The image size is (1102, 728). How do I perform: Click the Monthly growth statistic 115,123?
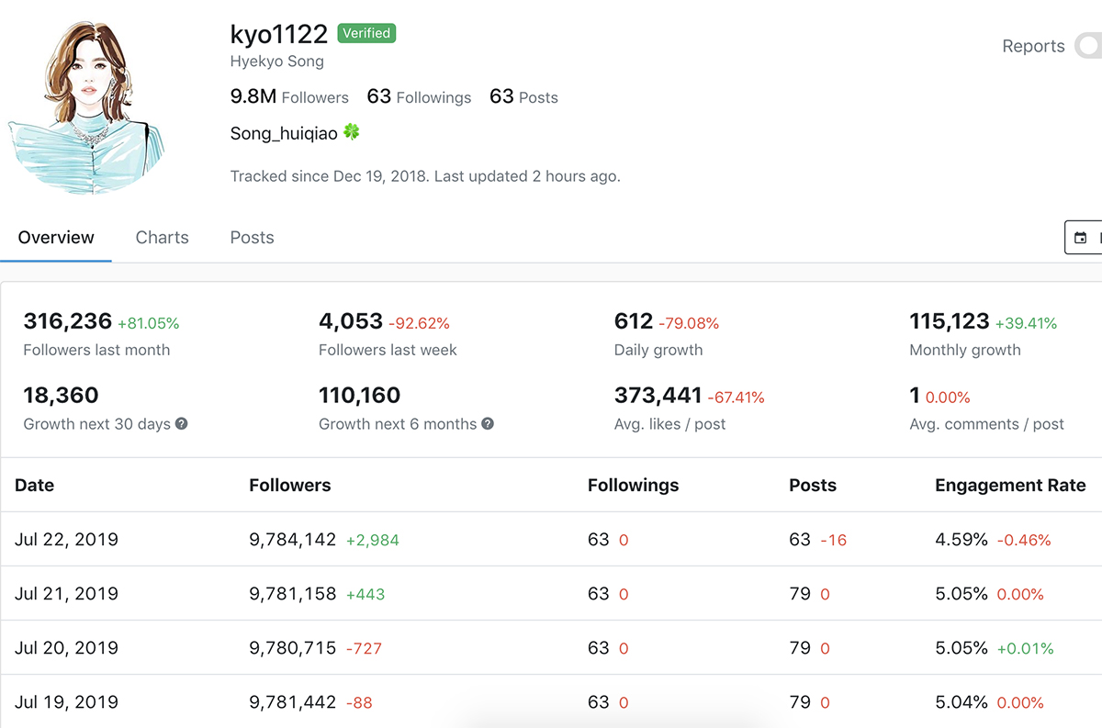click(x=950, y=321)
